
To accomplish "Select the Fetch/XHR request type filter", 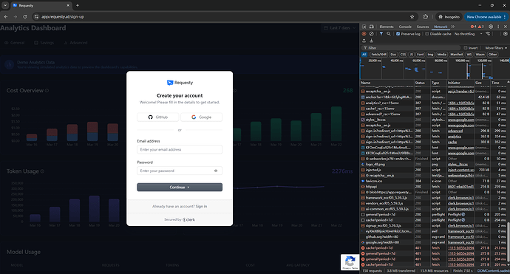I will click(x=379, y=54).
